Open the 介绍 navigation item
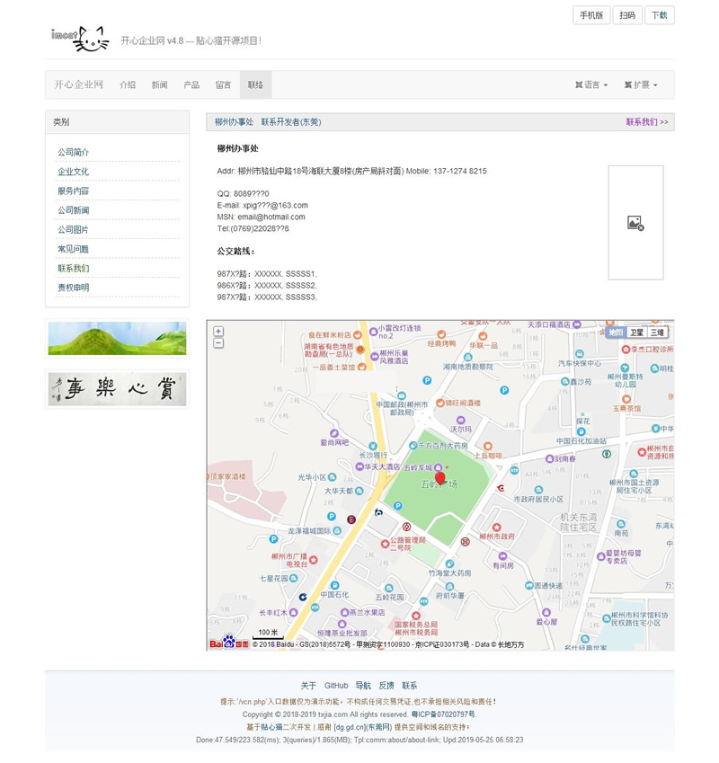 click(x=128, y=84)
